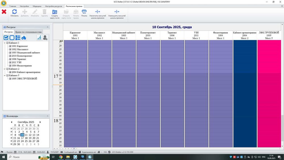Uncheck 1001 Кардиолог resource

tap(10, 46)
